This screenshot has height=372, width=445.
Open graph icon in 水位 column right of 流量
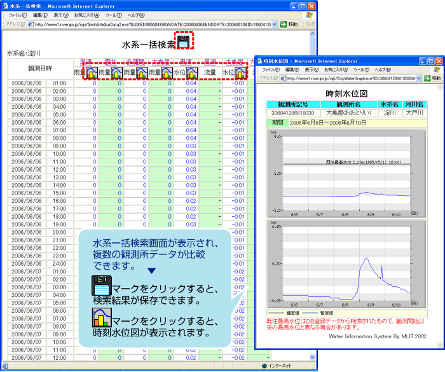[x=241, y=73]
